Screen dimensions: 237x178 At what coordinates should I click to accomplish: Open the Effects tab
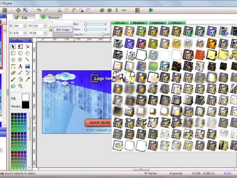coord(120,23)
